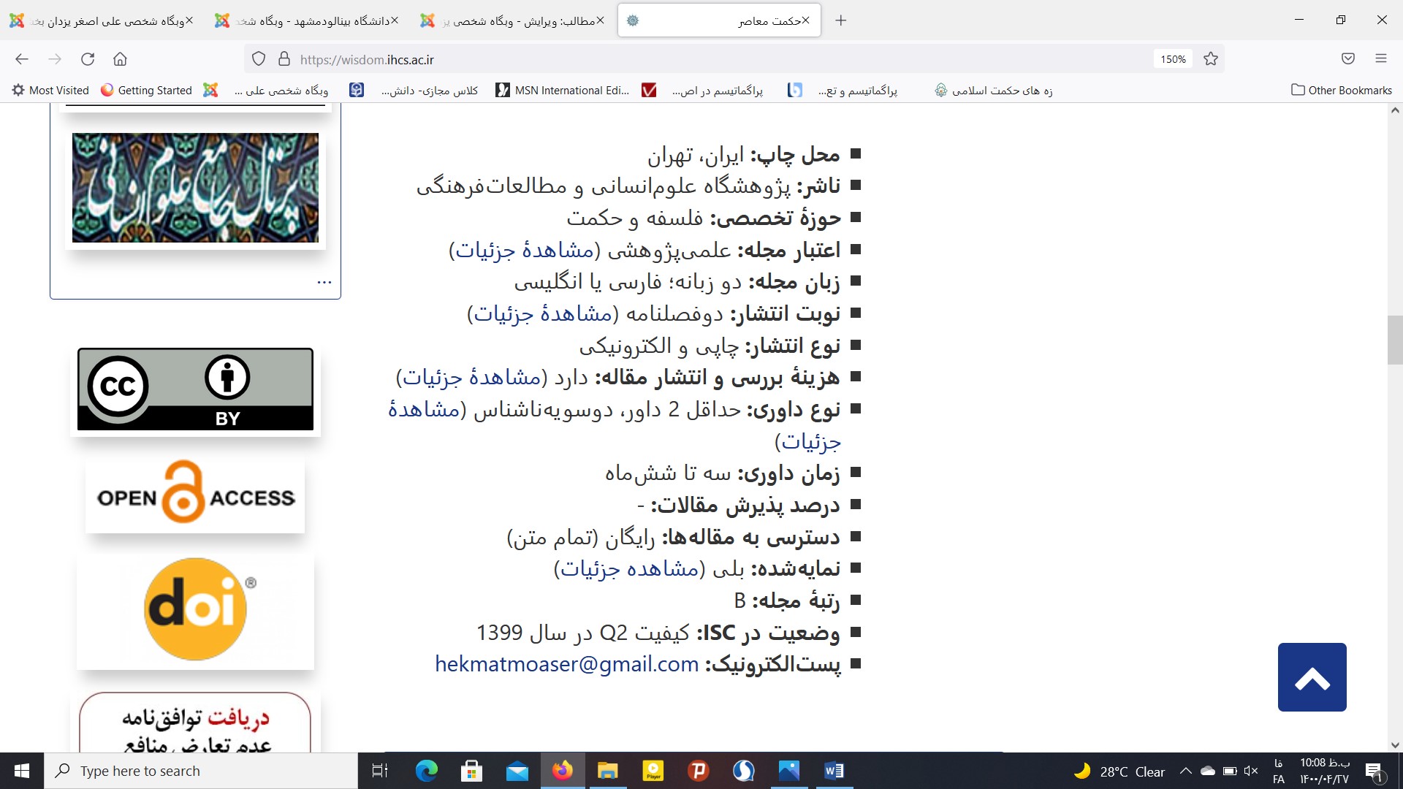
Task: Open File Explorer from the taskbar
Action: pos(608,770)
